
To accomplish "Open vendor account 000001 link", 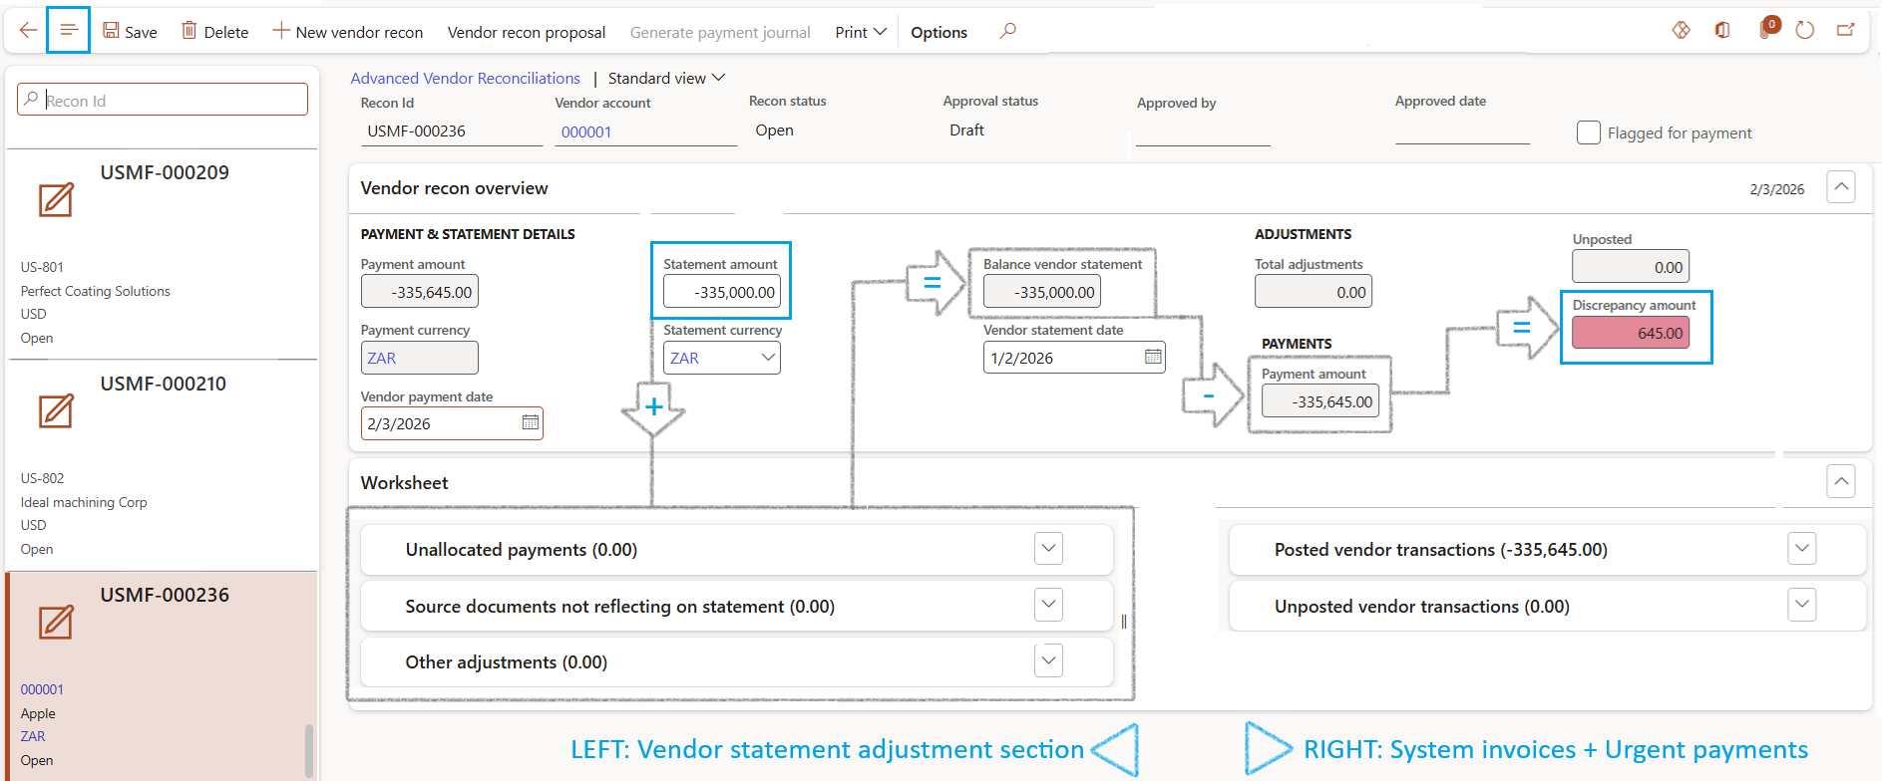I will [586, 131].
